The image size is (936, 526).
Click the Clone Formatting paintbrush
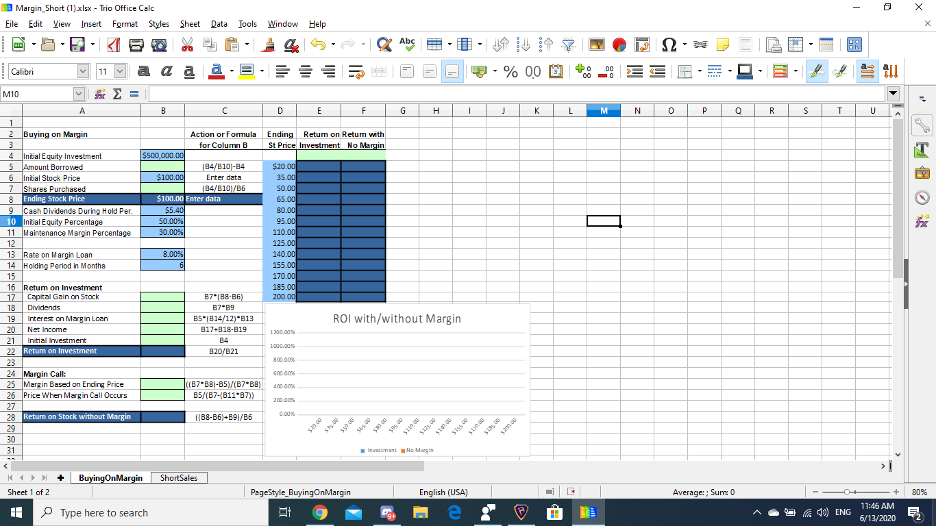point(269,45)
